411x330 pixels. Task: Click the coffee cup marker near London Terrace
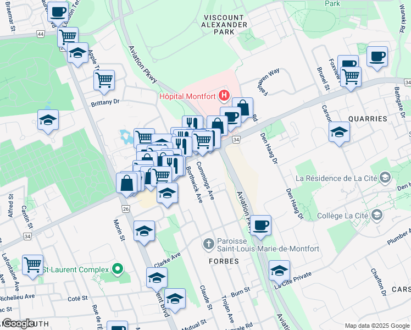click(x=58, y=13)
